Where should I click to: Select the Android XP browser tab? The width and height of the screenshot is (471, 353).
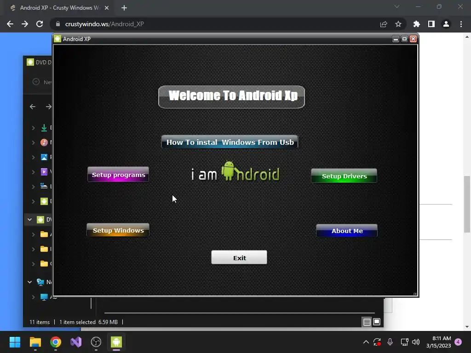[x=57, y=8]
